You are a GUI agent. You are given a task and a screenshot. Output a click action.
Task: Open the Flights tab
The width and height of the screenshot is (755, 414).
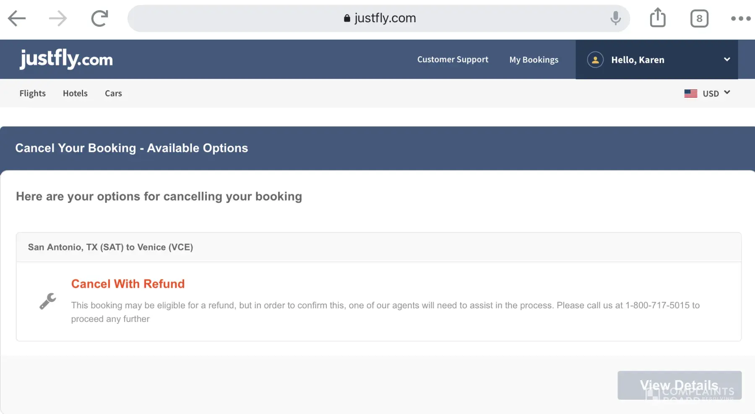(32, 93)
